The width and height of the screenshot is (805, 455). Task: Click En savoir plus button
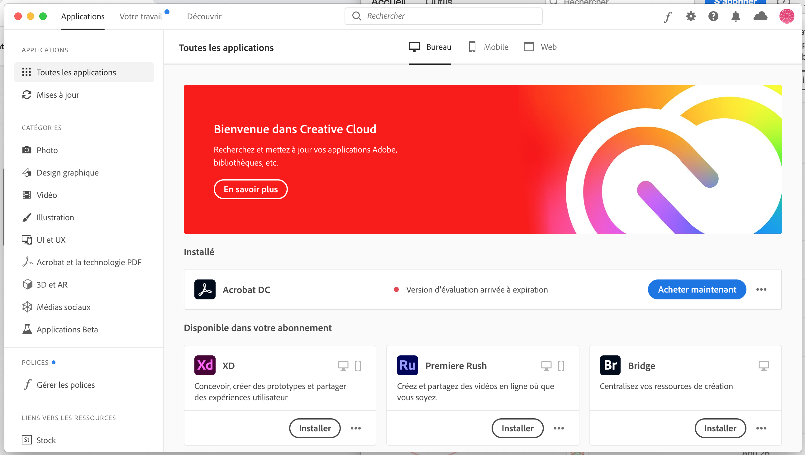tap(250, 190)
